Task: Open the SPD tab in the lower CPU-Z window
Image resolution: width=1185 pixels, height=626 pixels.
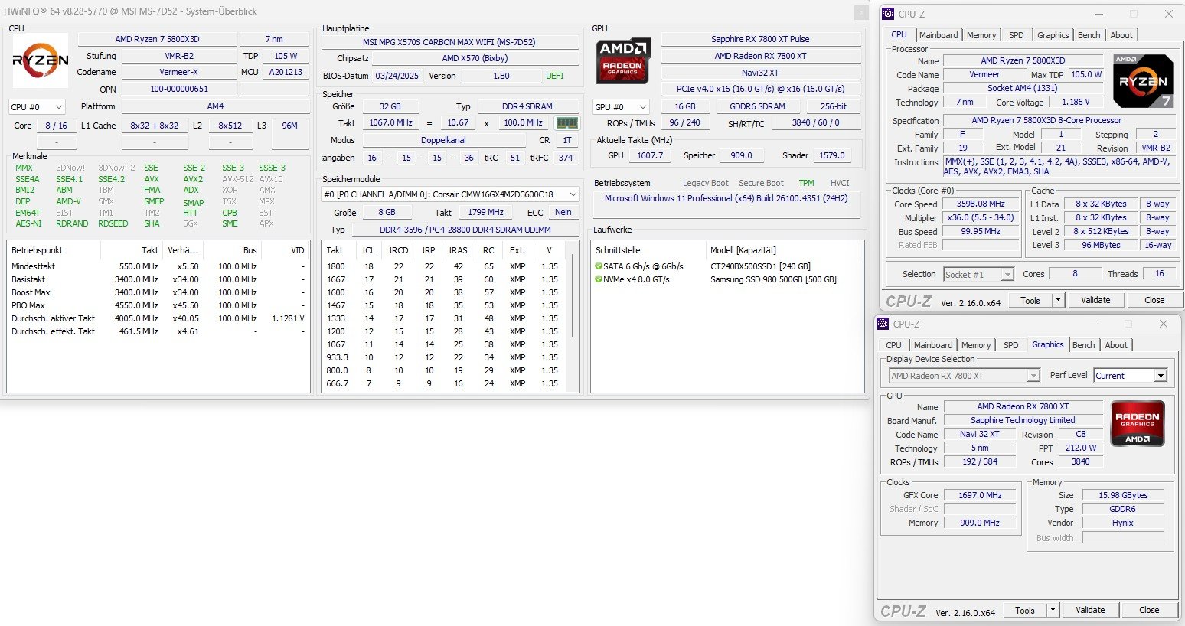Action: (x=1011, y=345)
